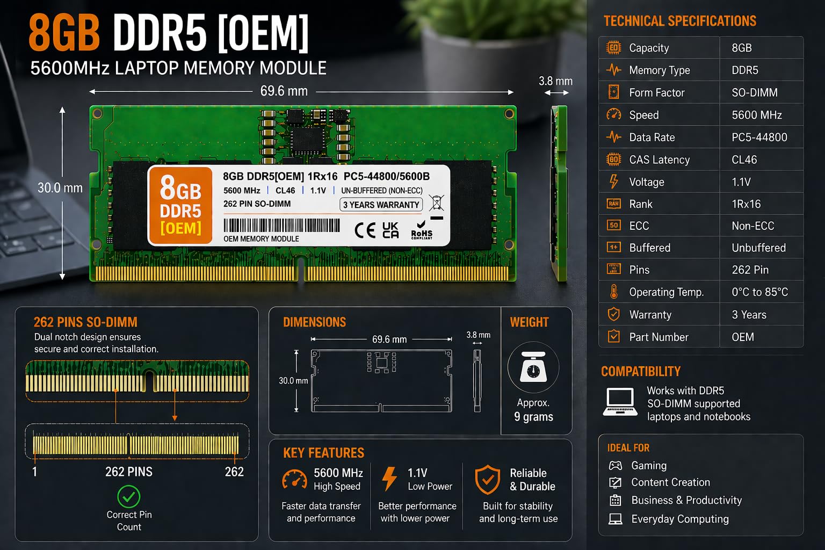Select the Speed gauge icon in the specifications table
This screenshot has width=825, height=550.
(x=613, y=114)
